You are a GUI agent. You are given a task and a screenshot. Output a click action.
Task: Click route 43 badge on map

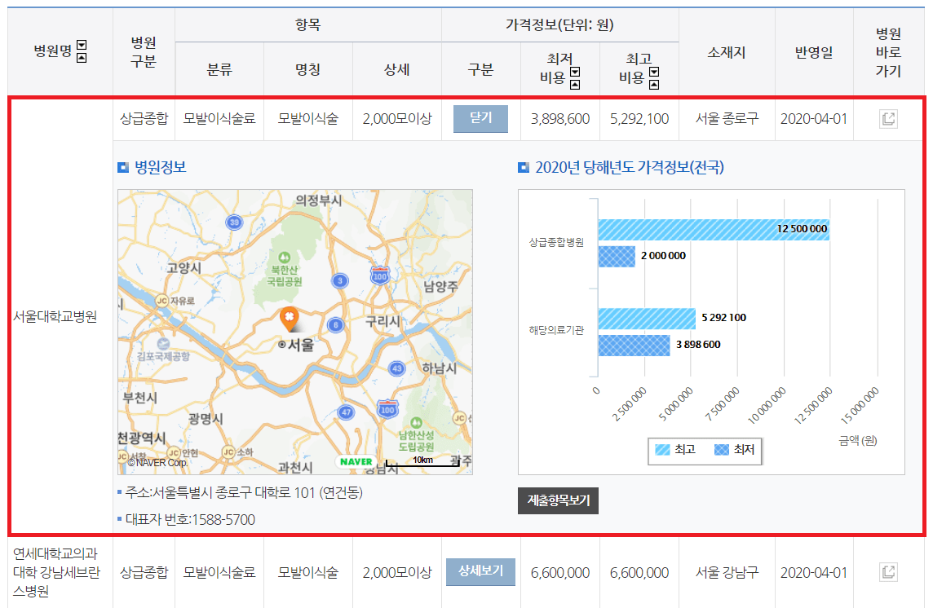[x=397, y=368]
